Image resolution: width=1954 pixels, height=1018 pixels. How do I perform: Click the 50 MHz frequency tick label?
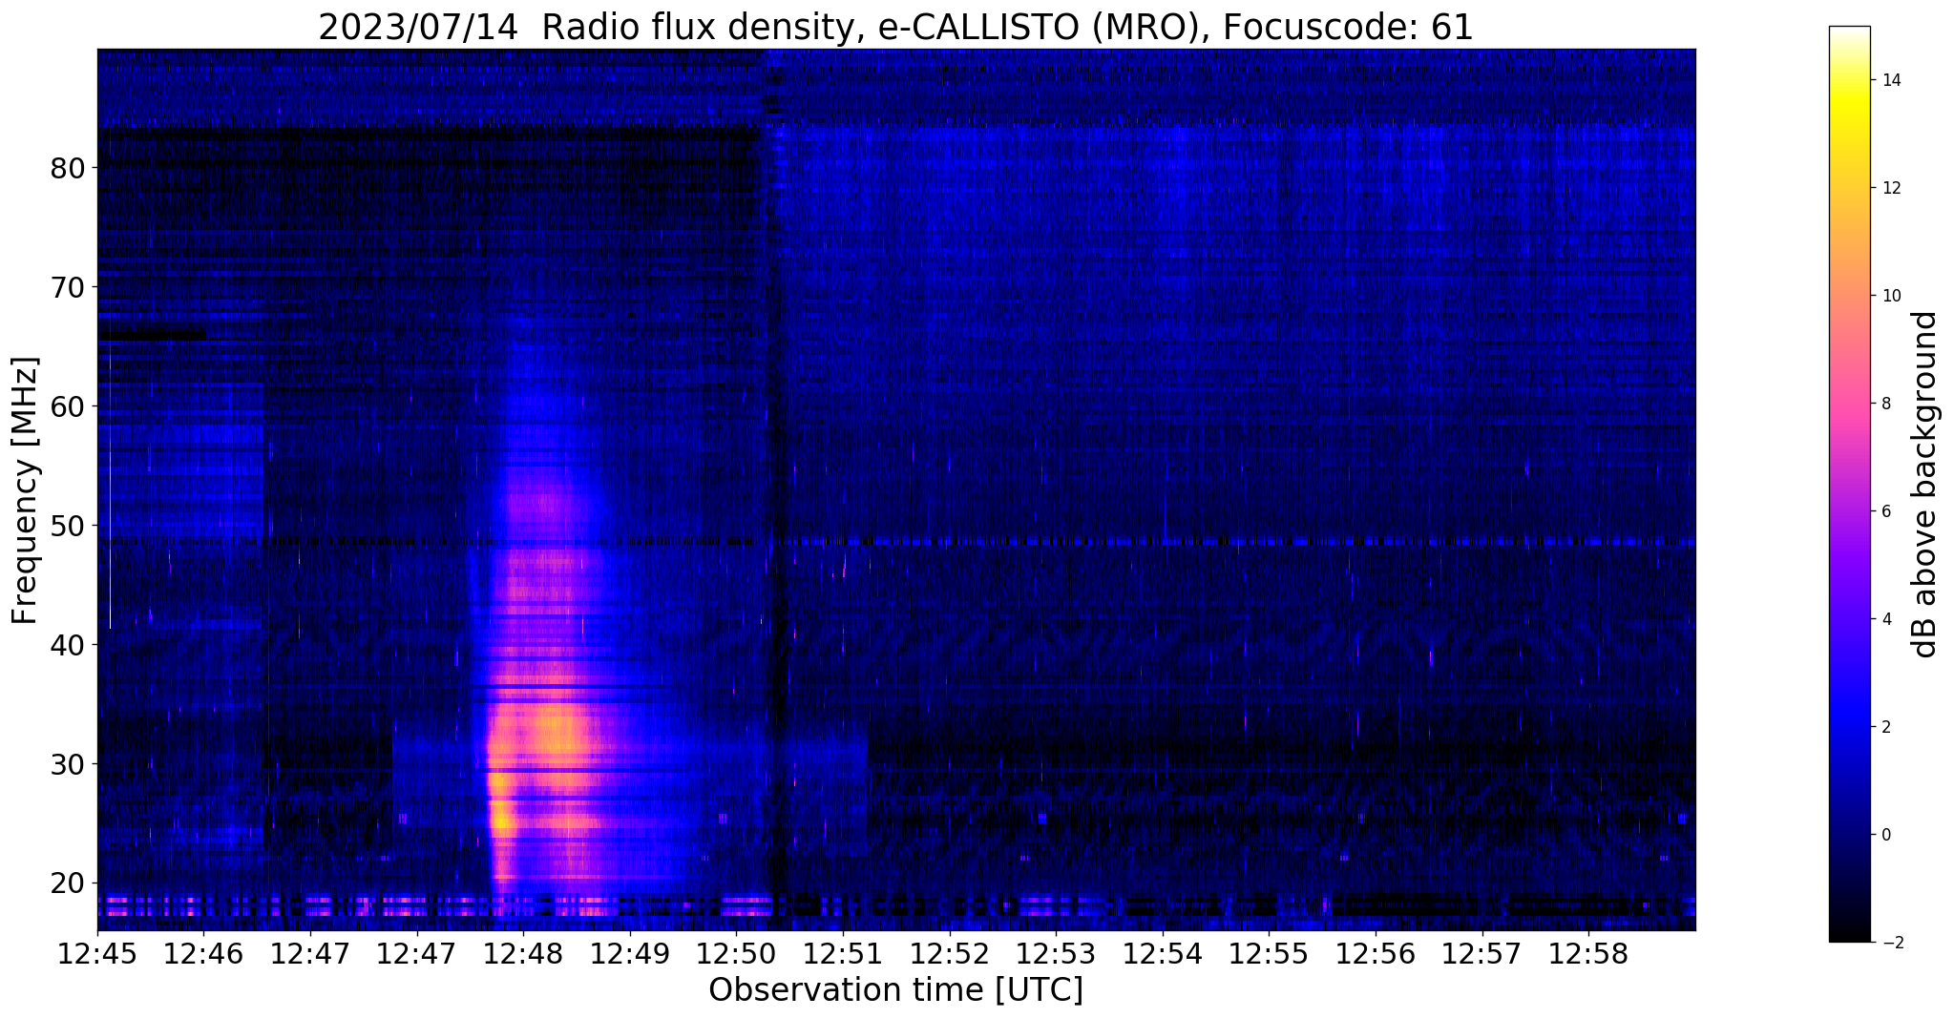[68, 526]
